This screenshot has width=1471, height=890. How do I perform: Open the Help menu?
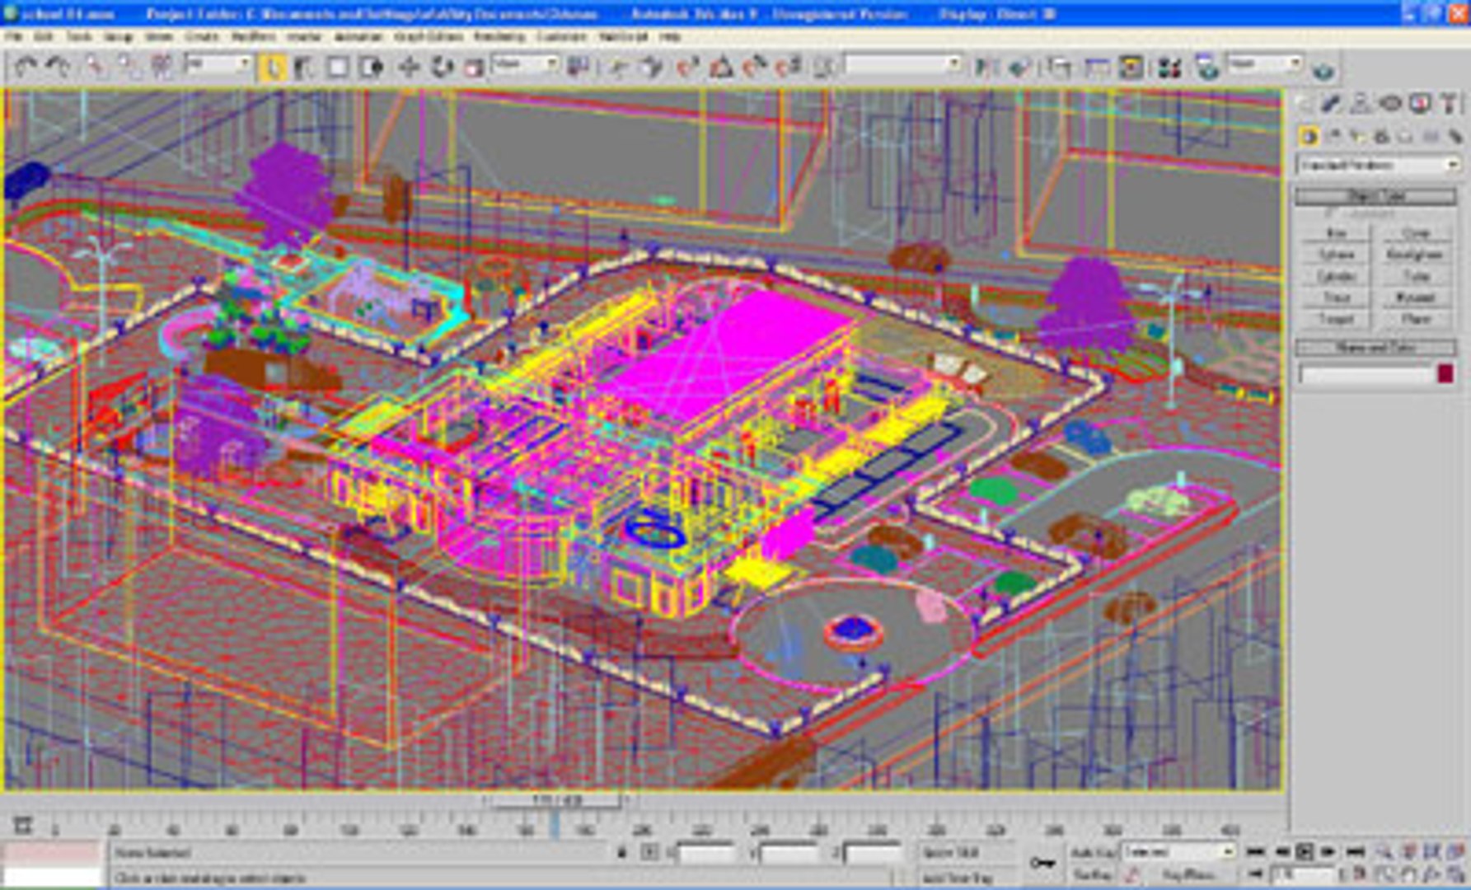click(670, 37)
